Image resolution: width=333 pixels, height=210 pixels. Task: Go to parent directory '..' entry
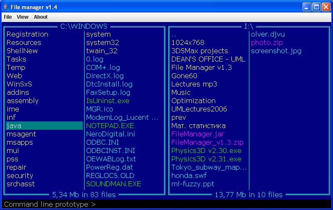pyautogui.click(x=174, y=35)
